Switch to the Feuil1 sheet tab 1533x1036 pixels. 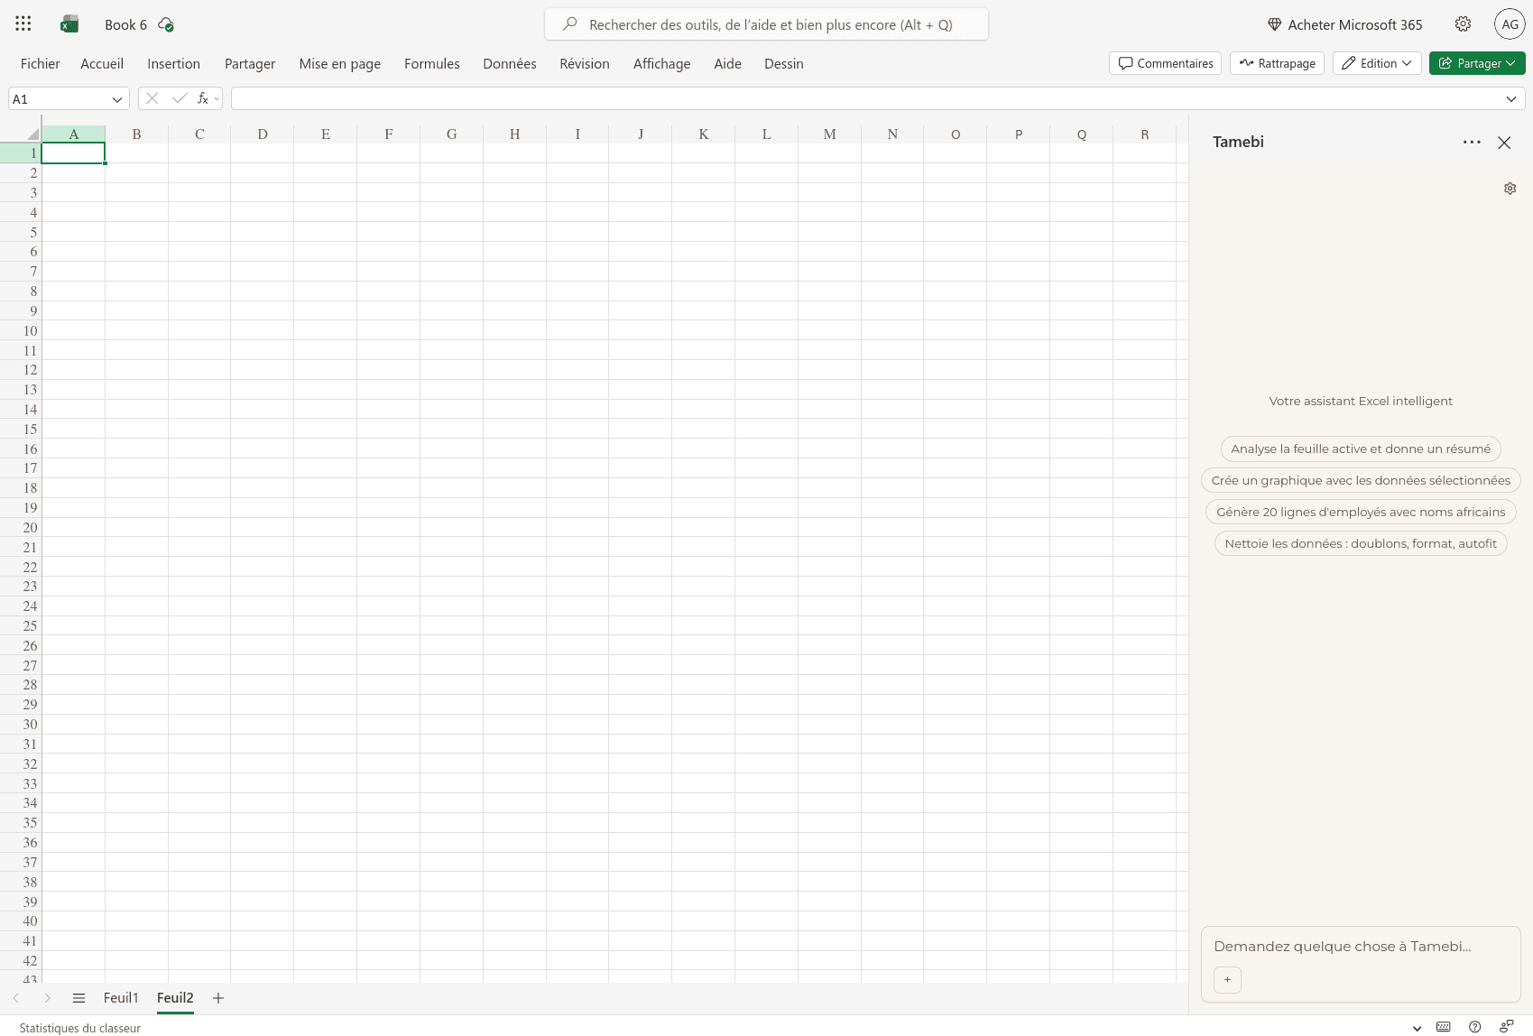click(x=121, y=997)
